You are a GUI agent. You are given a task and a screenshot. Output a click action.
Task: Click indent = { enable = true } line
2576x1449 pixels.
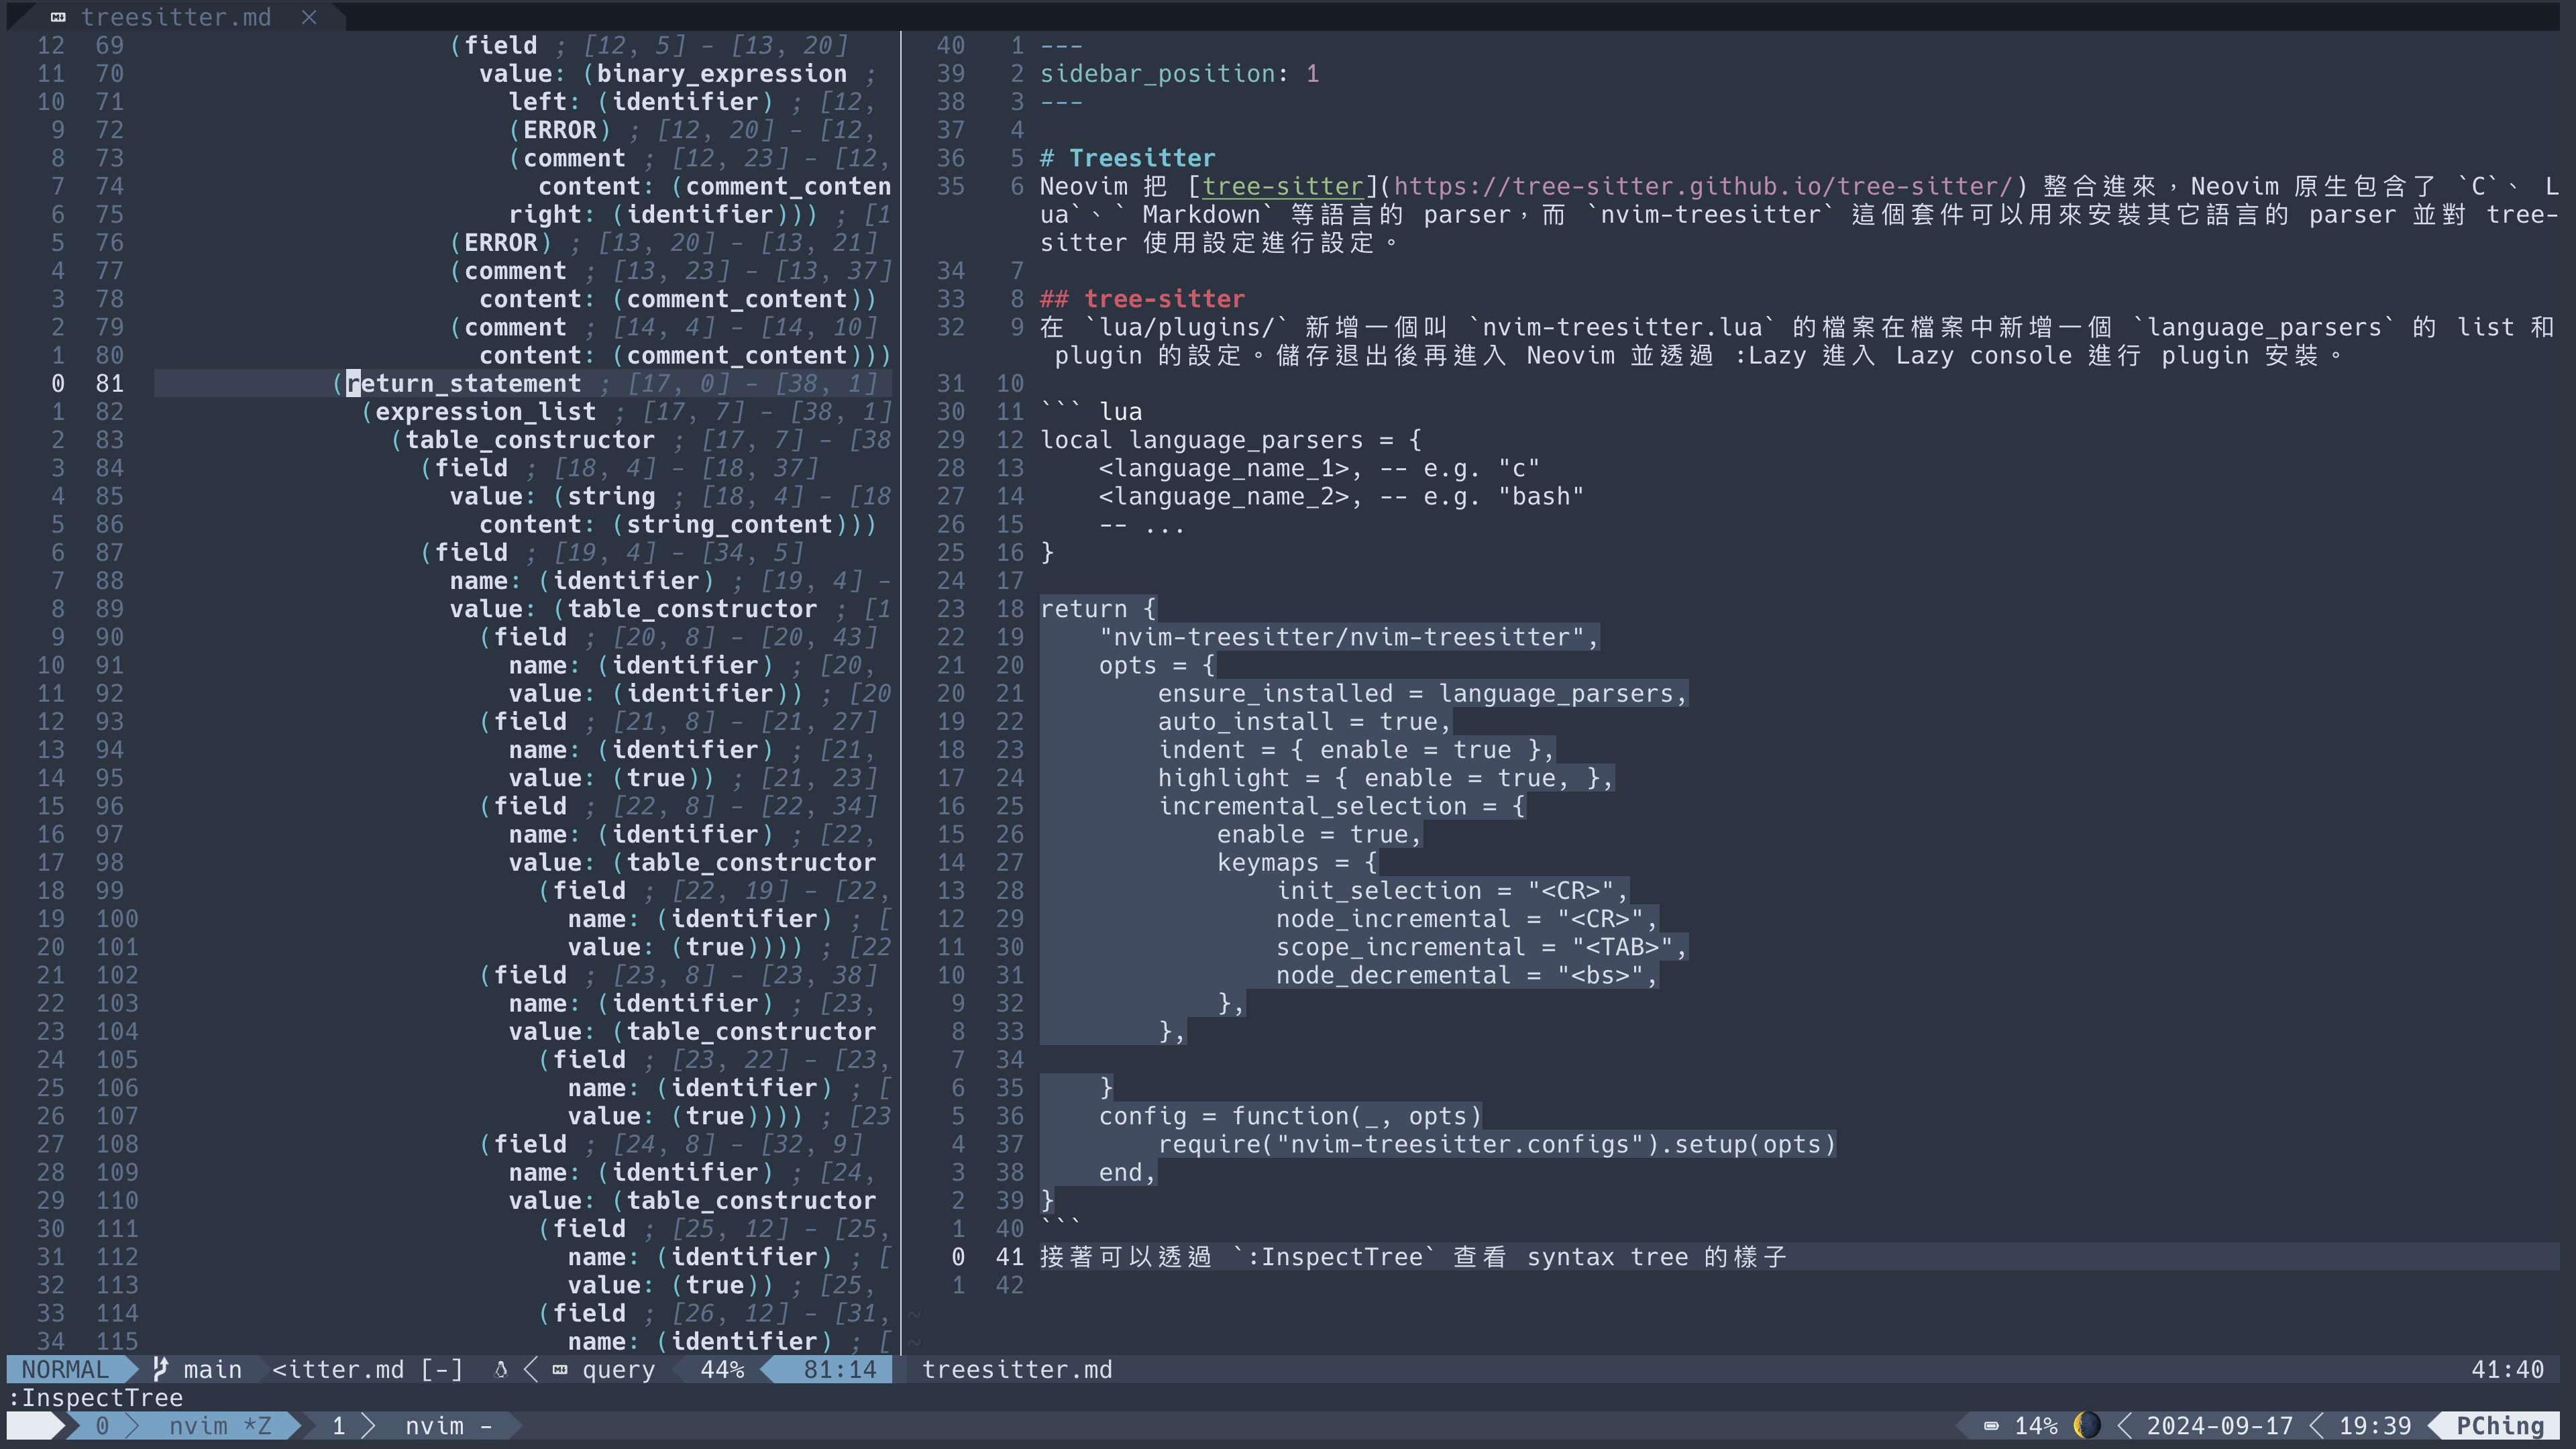[x=1356, y=750]
